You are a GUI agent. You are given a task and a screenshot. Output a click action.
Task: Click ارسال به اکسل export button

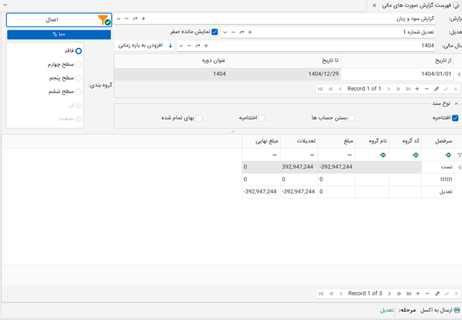coord(441,310)
